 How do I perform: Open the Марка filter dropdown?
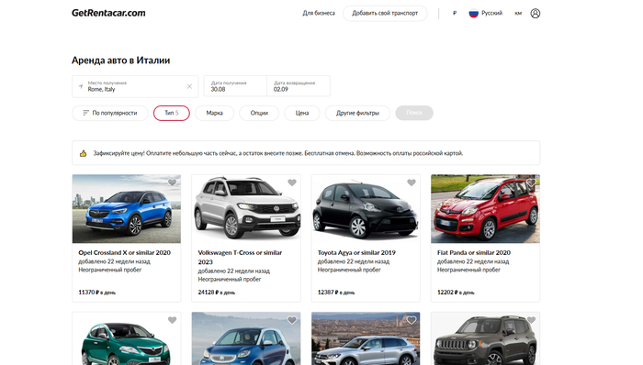click(x=214, y=113)
